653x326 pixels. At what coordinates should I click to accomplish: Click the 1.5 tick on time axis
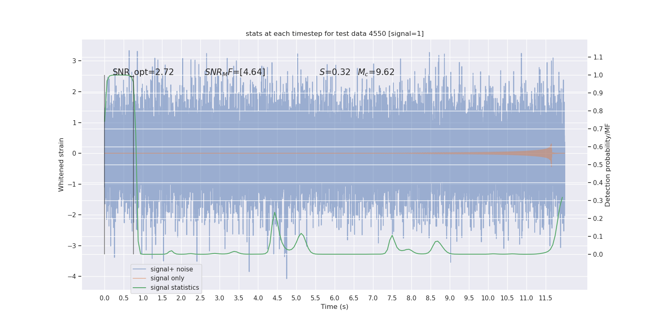coord(162,298)
